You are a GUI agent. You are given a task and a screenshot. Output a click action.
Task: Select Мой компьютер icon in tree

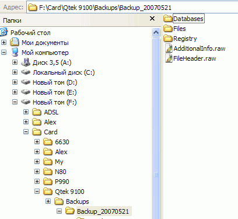point(15,53)
